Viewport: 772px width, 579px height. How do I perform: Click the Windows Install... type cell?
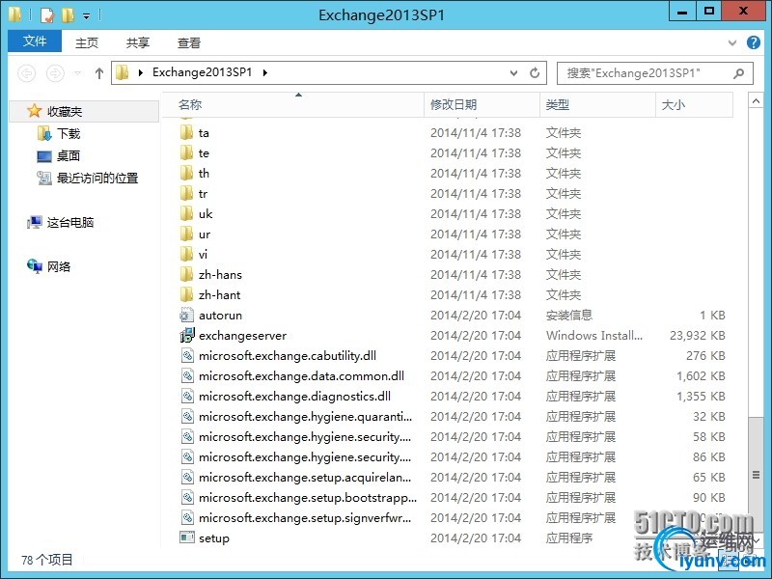593,335
